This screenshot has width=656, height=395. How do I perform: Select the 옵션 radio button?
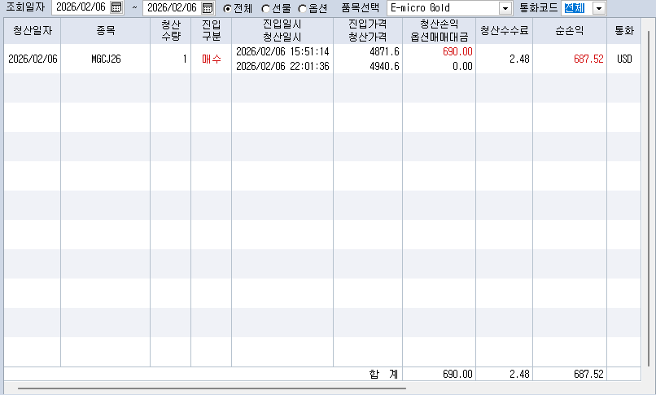[x=302, y=8]
